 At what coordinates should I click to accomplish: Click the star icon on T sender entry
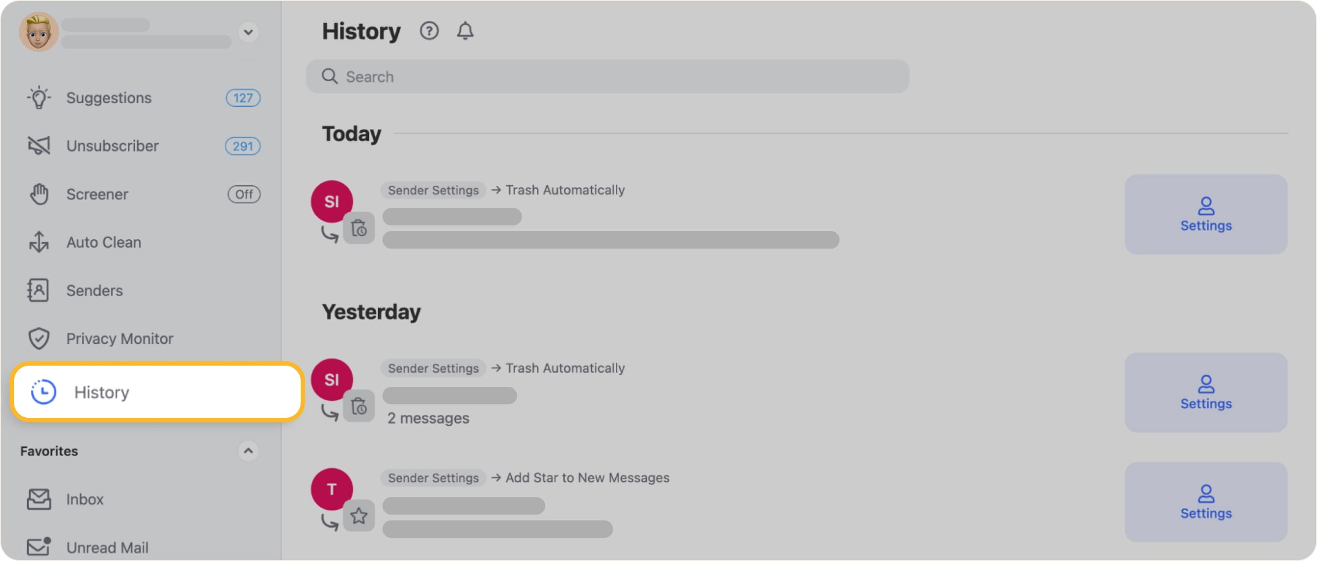(359, 516)
